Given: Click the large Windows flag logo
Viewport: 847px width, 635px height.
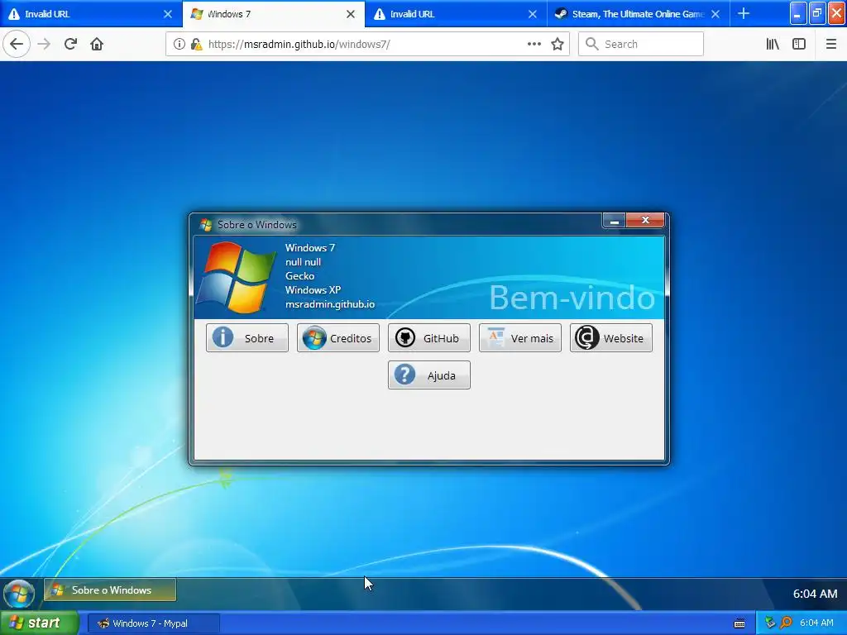Looking at the screenshot, I should (236, 277).
